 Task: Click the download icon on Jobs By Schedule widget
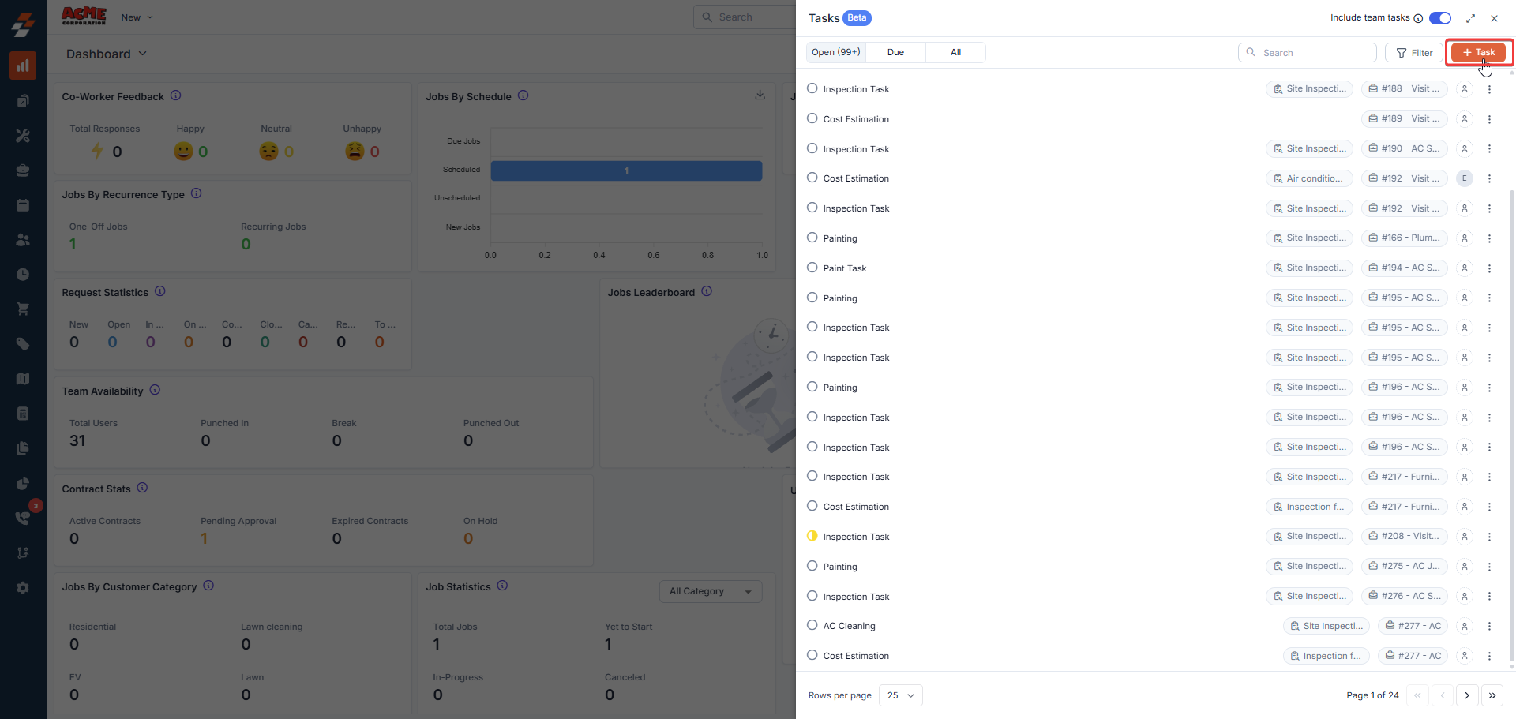[x=760, y=94]
